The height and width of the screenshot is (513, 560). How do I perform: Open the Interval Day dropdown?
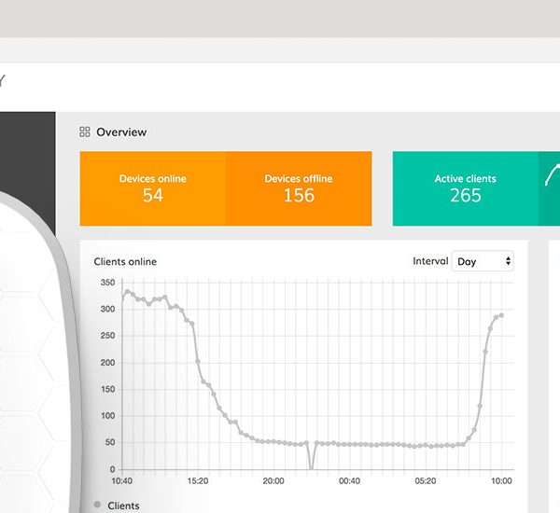coord(483,261)
